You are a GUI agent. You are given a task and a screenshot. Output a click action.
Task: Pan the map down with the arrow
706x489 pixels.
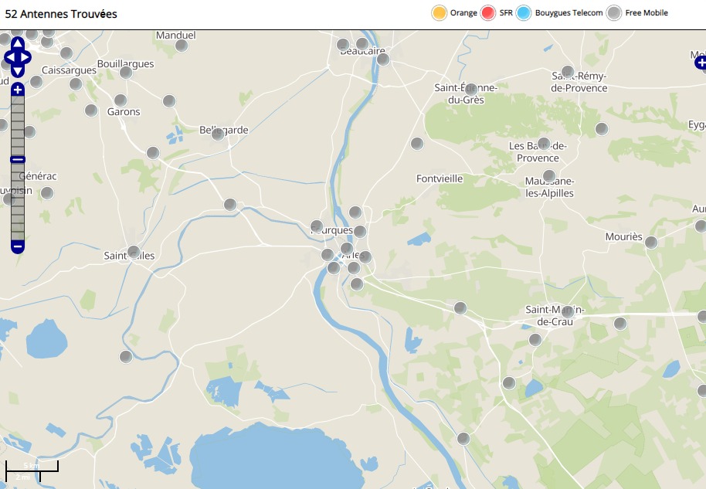pos(18,70)
